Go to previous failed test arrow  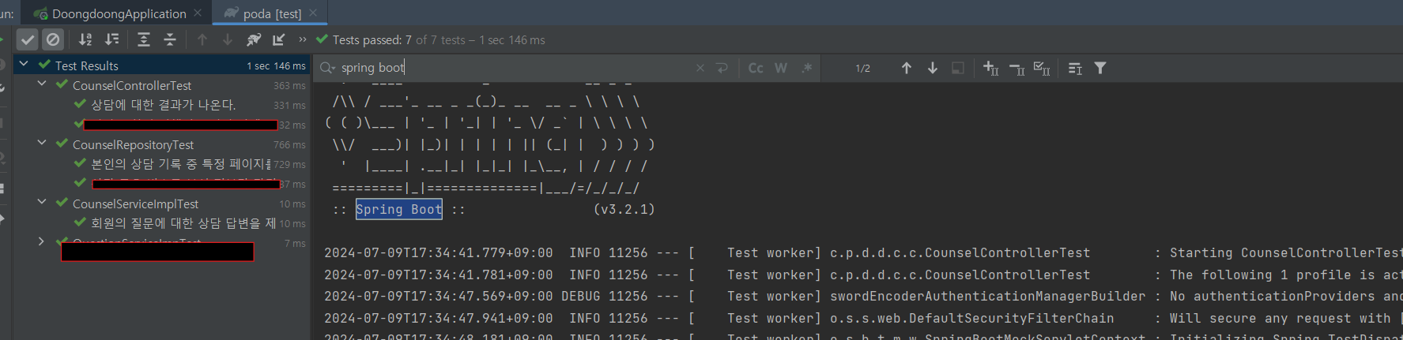[202, 39]
